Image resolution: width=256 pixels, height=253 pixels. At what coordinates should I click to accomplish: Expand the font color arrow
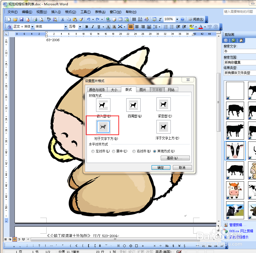click(x=205, y=27)
